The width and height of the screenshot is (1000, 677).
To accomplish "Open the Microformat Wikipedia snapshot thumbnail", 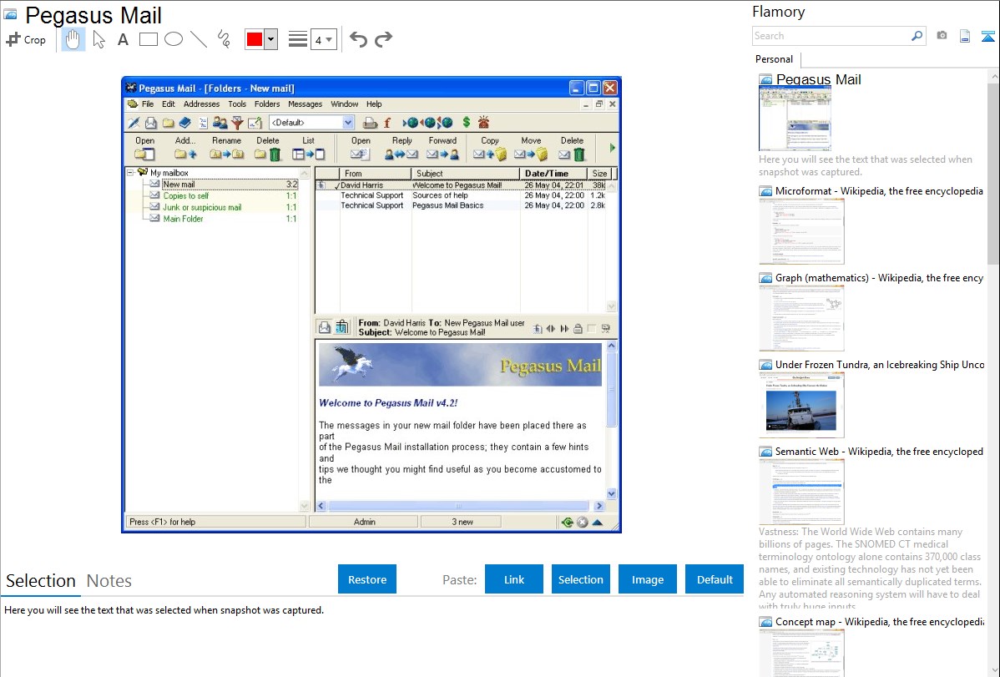I will (x=801, y=231).
